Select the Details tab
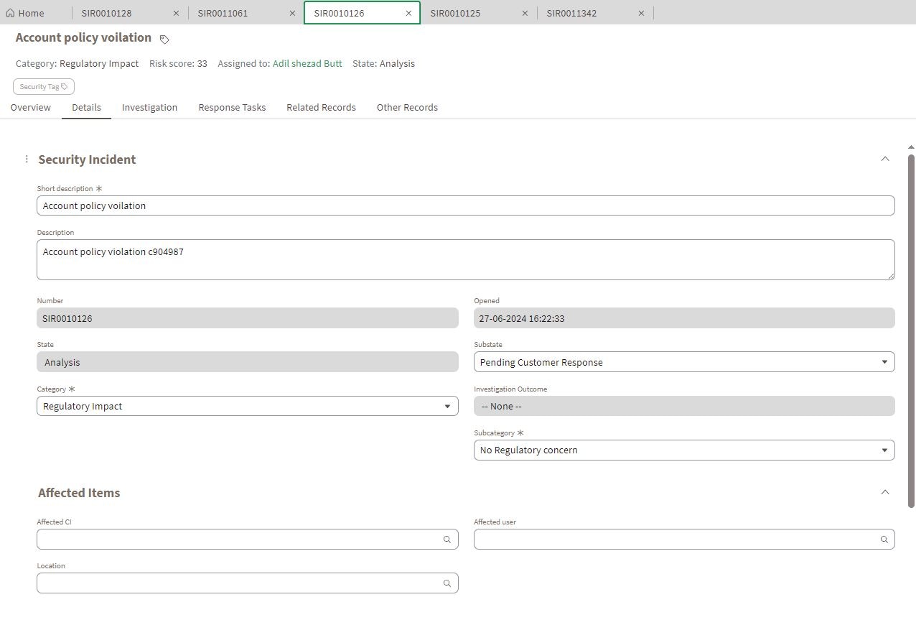 tap(86, 108)
